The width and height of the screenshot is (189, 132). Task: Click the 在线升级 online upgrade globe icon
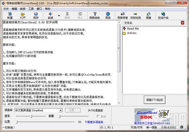(x=163, y=15)
